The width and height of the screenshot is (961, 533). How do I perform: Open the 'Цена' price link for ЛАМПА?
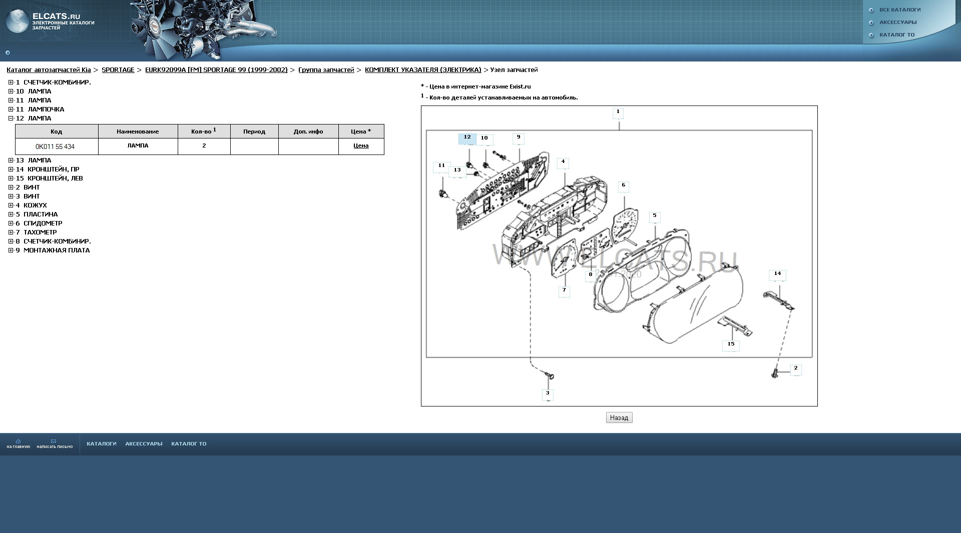(361, 146)
